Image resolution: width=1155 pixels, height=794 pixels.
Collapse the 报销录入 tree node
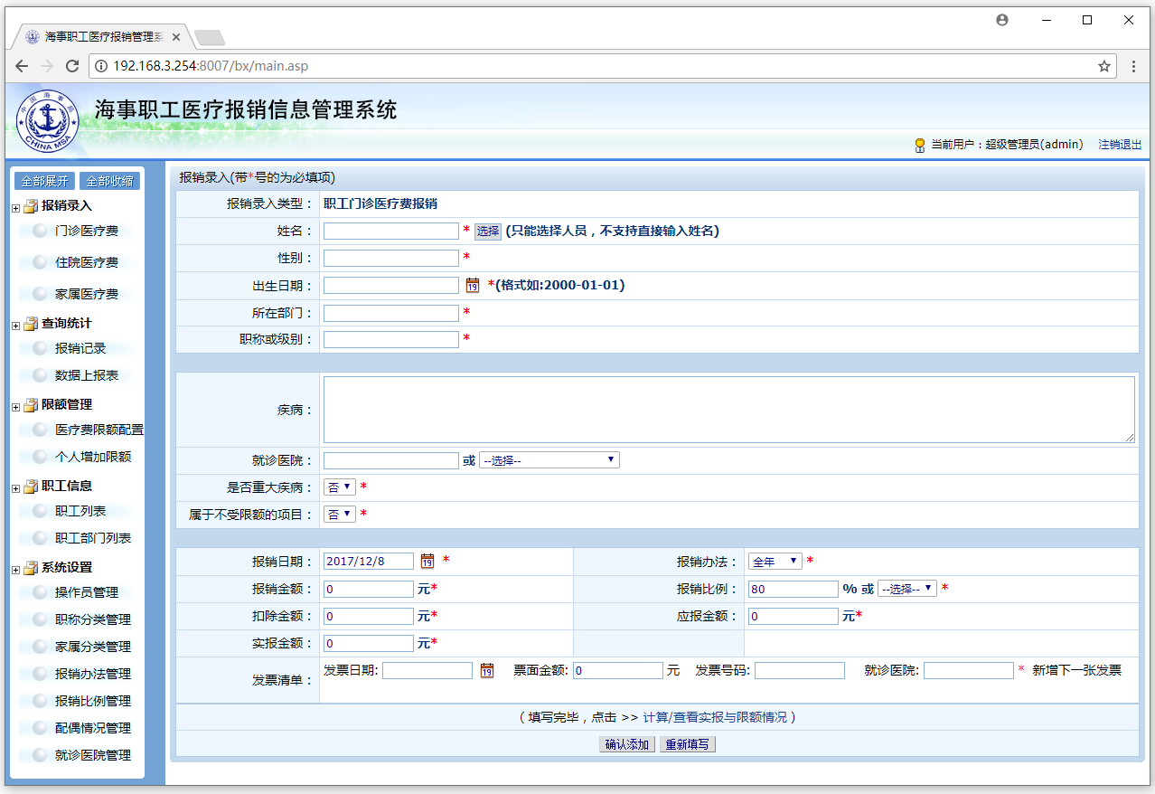click(x=15, y=208)
